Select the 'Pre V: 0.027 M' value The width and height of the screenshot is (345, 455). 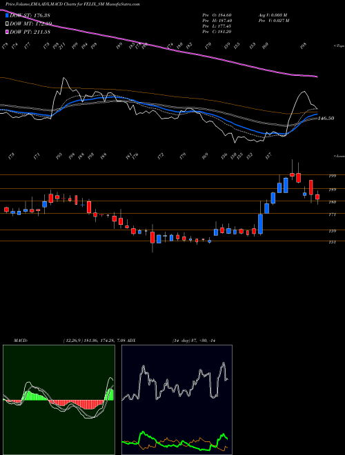click(273, 21)
